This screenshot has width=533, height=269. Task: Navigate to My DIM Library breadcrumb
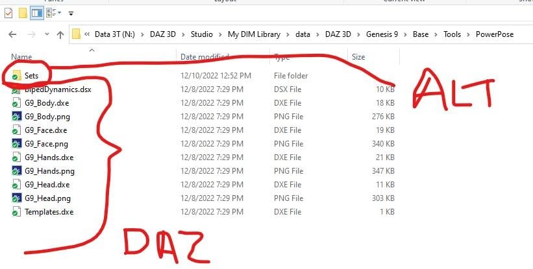click(x=254, y=34)
